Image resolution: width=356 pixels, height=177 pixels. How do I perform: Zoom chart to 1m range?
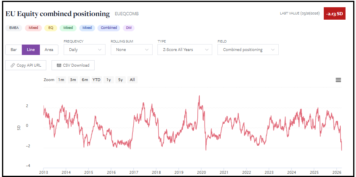click(x=61, y=80)
